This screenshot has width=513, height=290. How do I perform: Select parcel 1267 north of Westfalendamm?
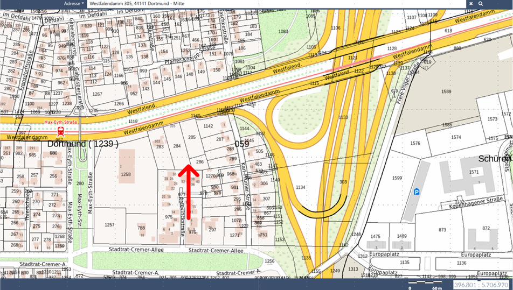(x=97, y=94)
